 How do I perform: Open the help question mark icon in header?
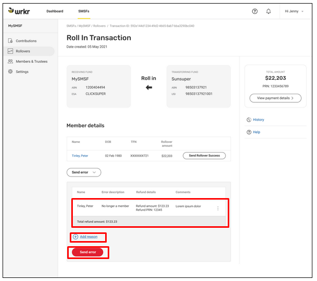[255, 11]
